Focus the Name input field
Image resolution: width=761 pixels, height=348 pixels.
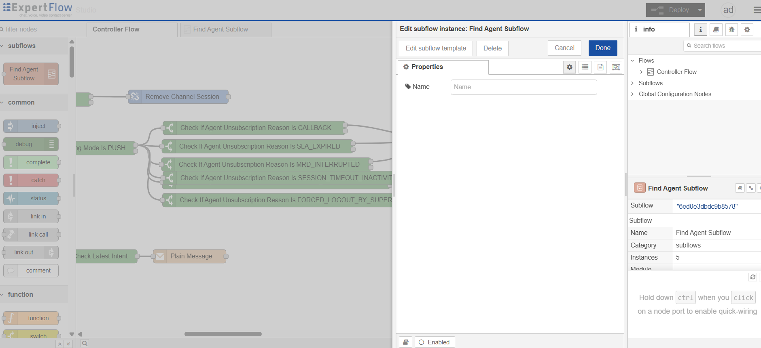click(x=524, y=87)
